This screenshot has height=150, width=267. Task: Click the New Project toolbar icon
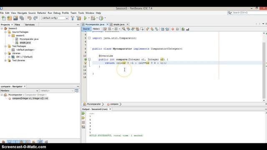coord(10,18)
